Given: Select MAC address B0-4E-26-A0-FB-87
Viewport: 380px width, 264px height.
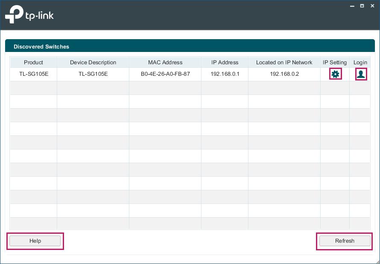Looking at the screenshot, I should [x=165, y=74].
